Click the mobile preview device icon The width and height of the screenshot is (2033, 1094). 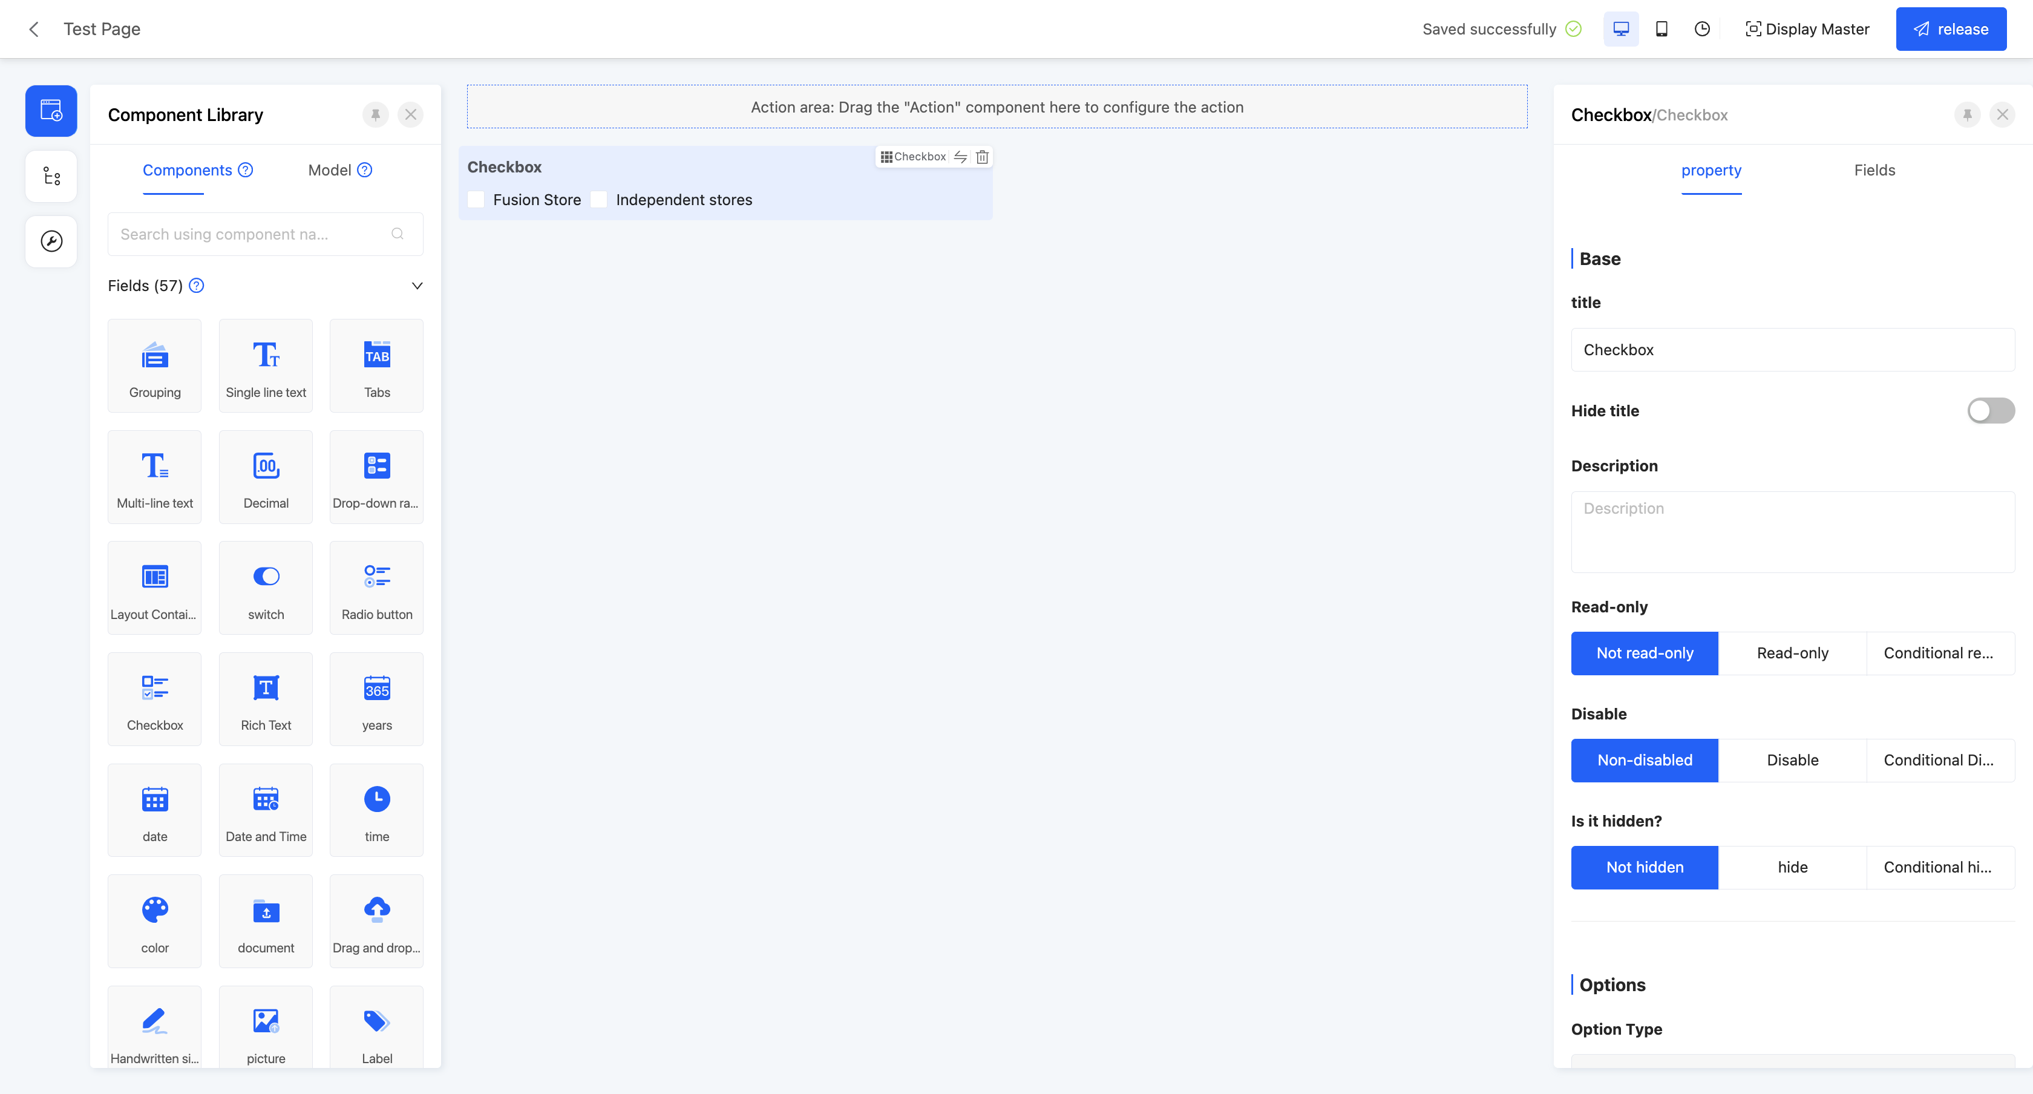click(1661, 29)
